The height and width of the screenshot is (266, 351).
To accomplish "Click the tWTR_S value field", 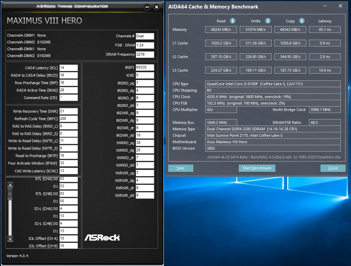I will point(69,148).
